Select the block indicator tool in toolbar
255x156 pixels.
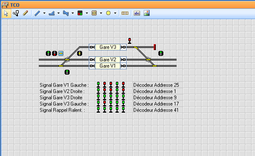[x=125, y=13]
